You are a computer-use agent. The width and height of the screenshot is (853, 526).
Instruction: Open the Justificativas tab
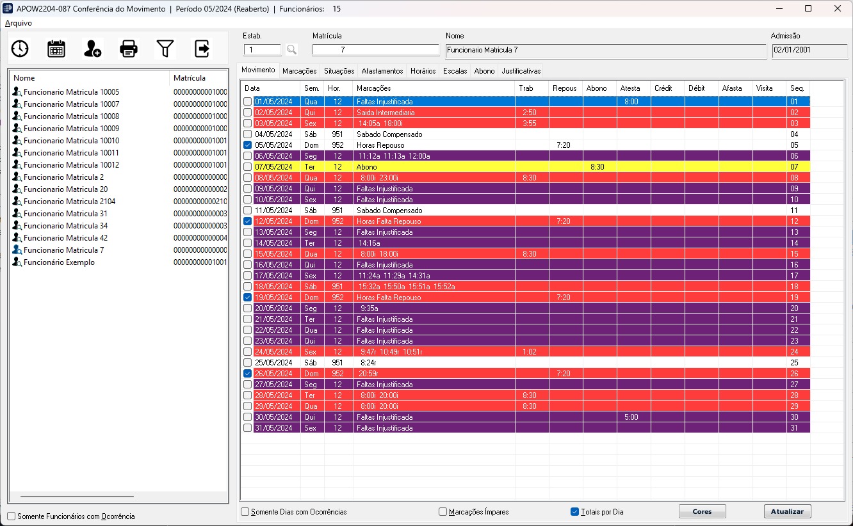pyautogui.click(x=521, y=71)
